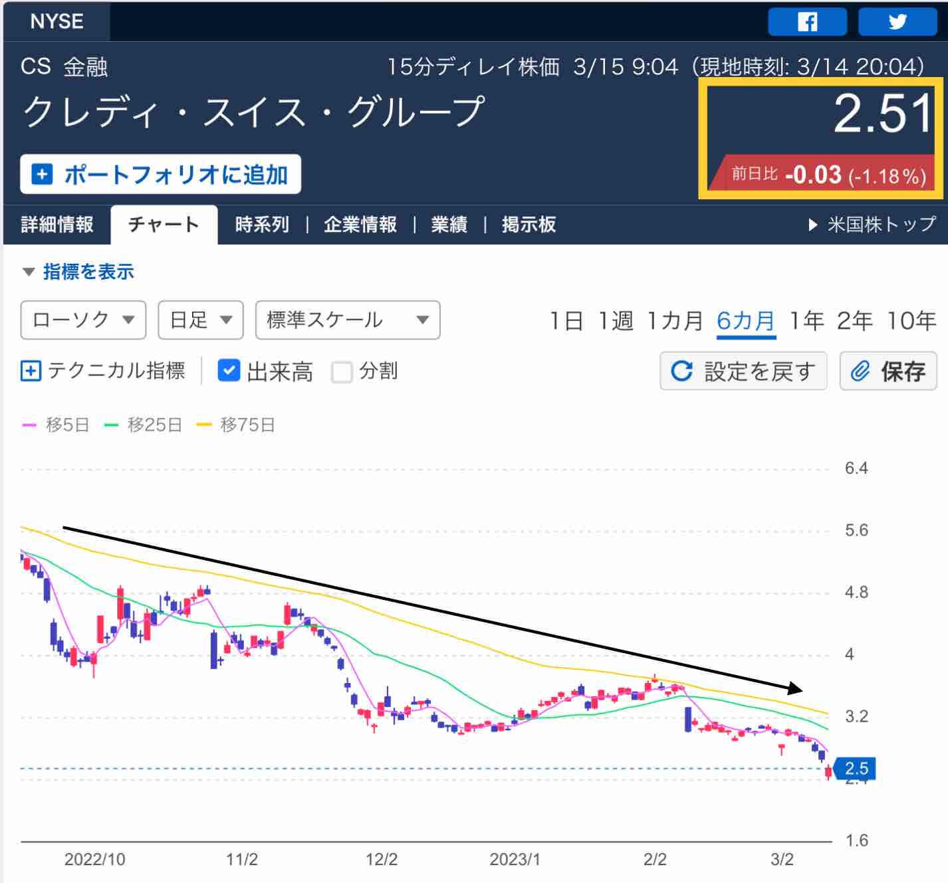Click the クレディ・スイス・グループ company name
The image size is (948, 883).
tap(253, 112)
